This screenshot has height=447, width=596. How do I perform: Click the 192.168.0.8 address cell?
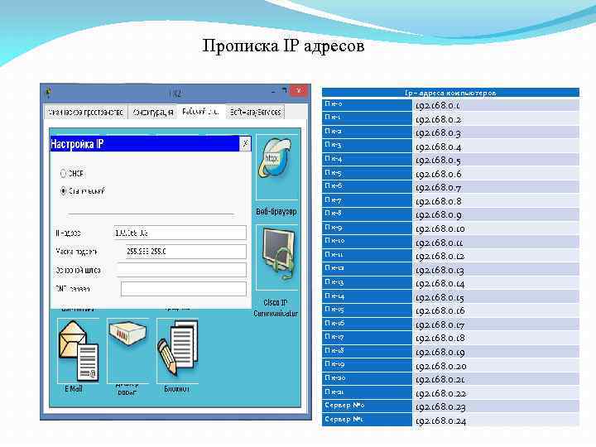click(x=496, y=201)
